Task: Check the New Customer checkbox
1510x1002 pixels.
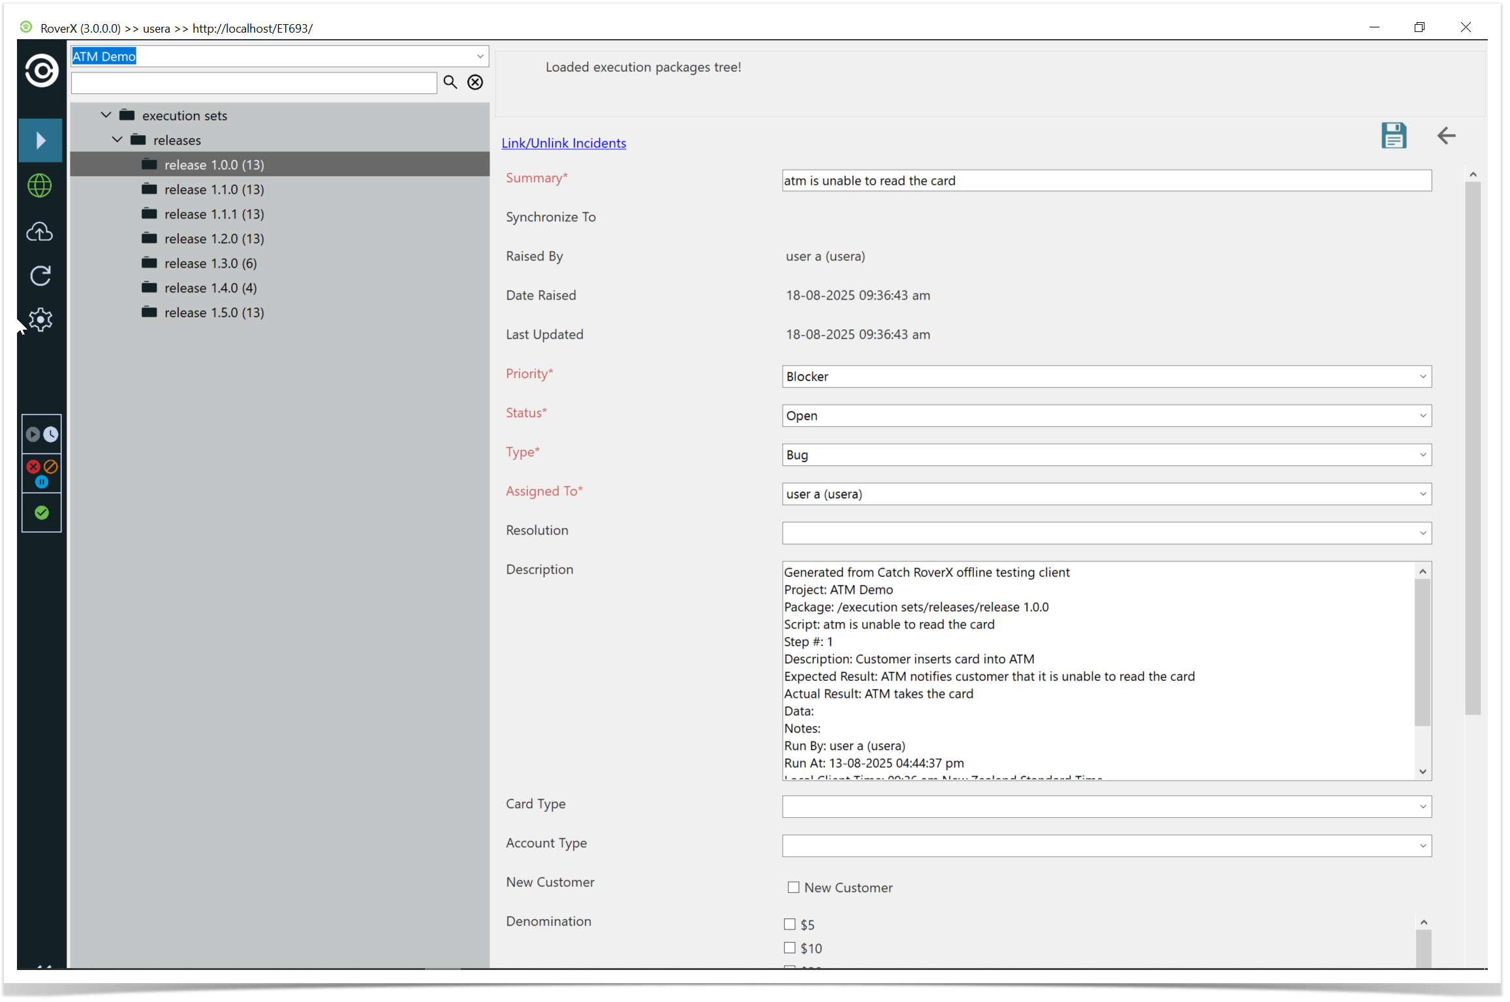Action: [x=793, y=887]
